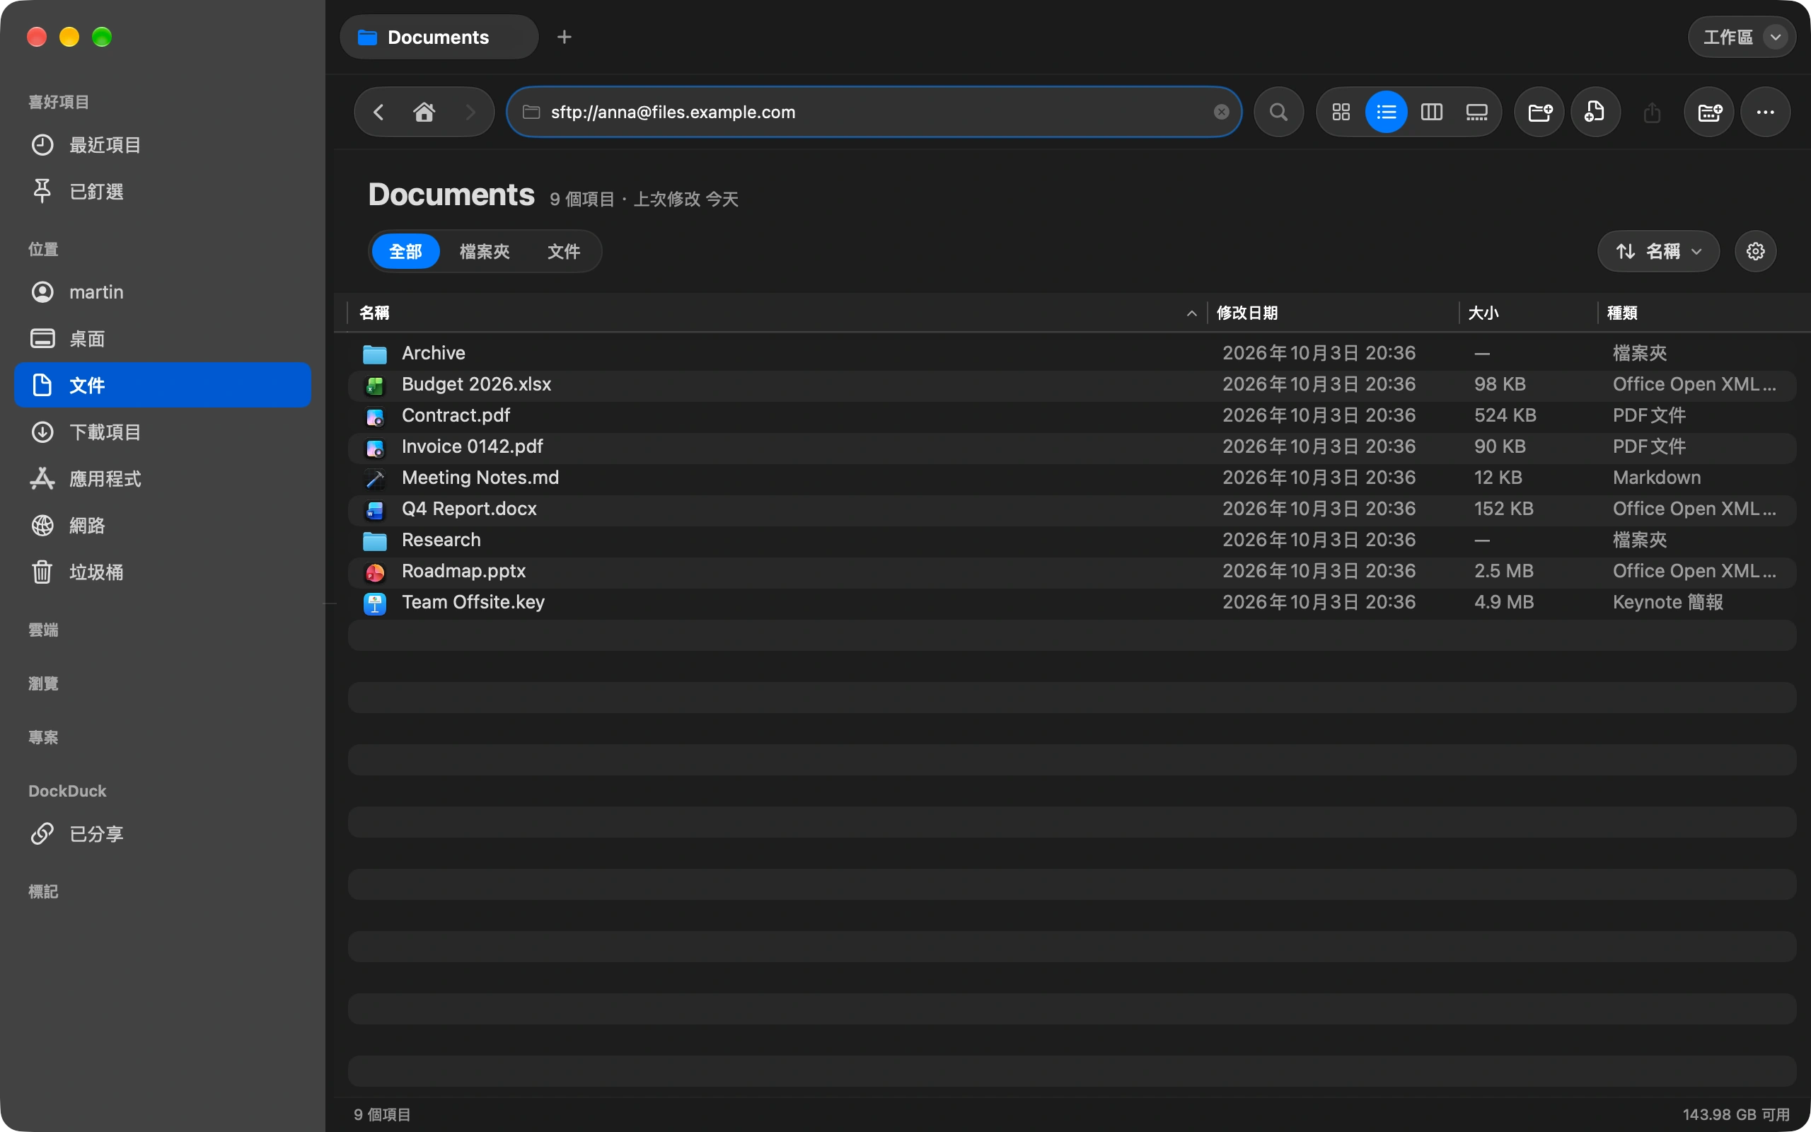
Task: Open the 工作區 workspace dropdown
Action: [1742, 37]
